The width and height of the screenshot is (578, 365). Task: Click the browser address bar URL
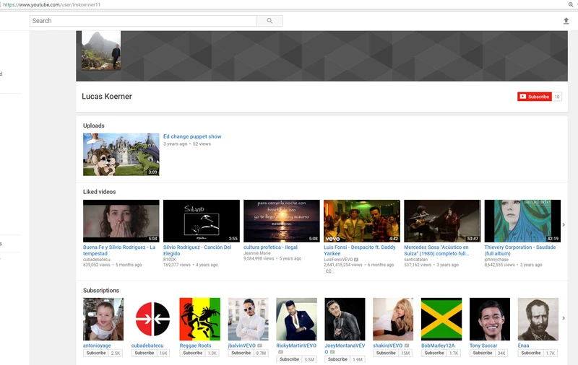pos(51,5)
